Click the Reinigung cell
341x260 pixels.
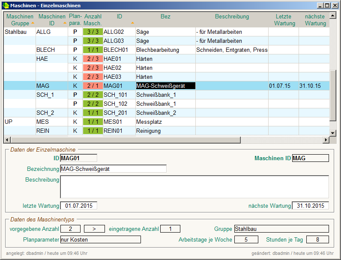(165, 131)
